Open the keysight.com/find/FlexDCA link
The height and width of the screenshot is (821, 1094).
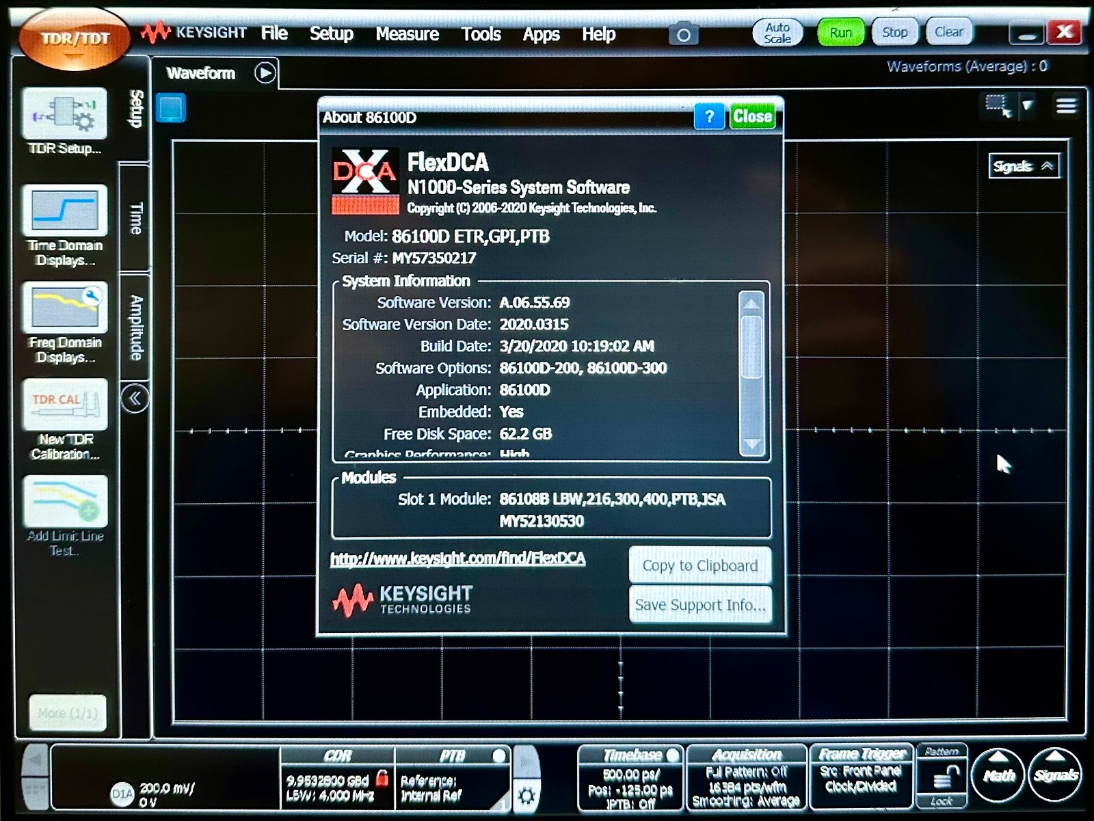pos(458,558)
